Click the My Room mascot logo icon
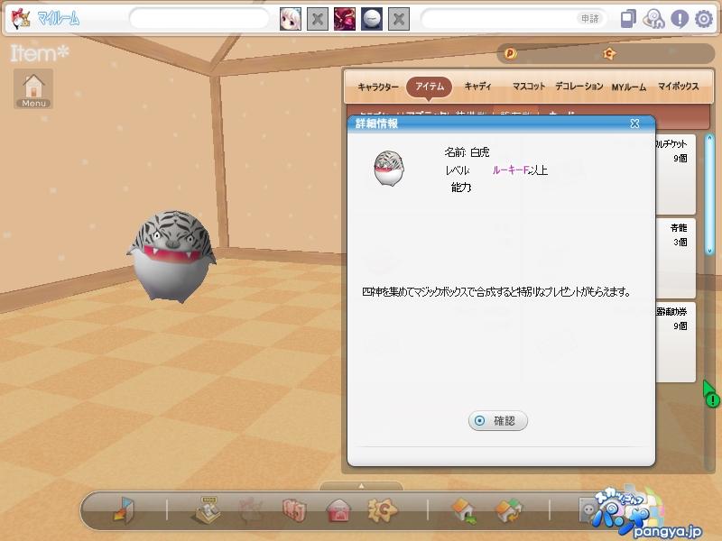The image size is (722, 541). (x=20, y=18)
